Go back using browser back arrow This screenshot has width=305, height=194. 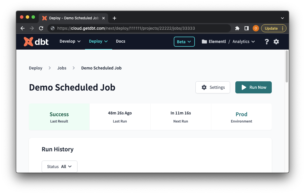click(x=23, y=28)
